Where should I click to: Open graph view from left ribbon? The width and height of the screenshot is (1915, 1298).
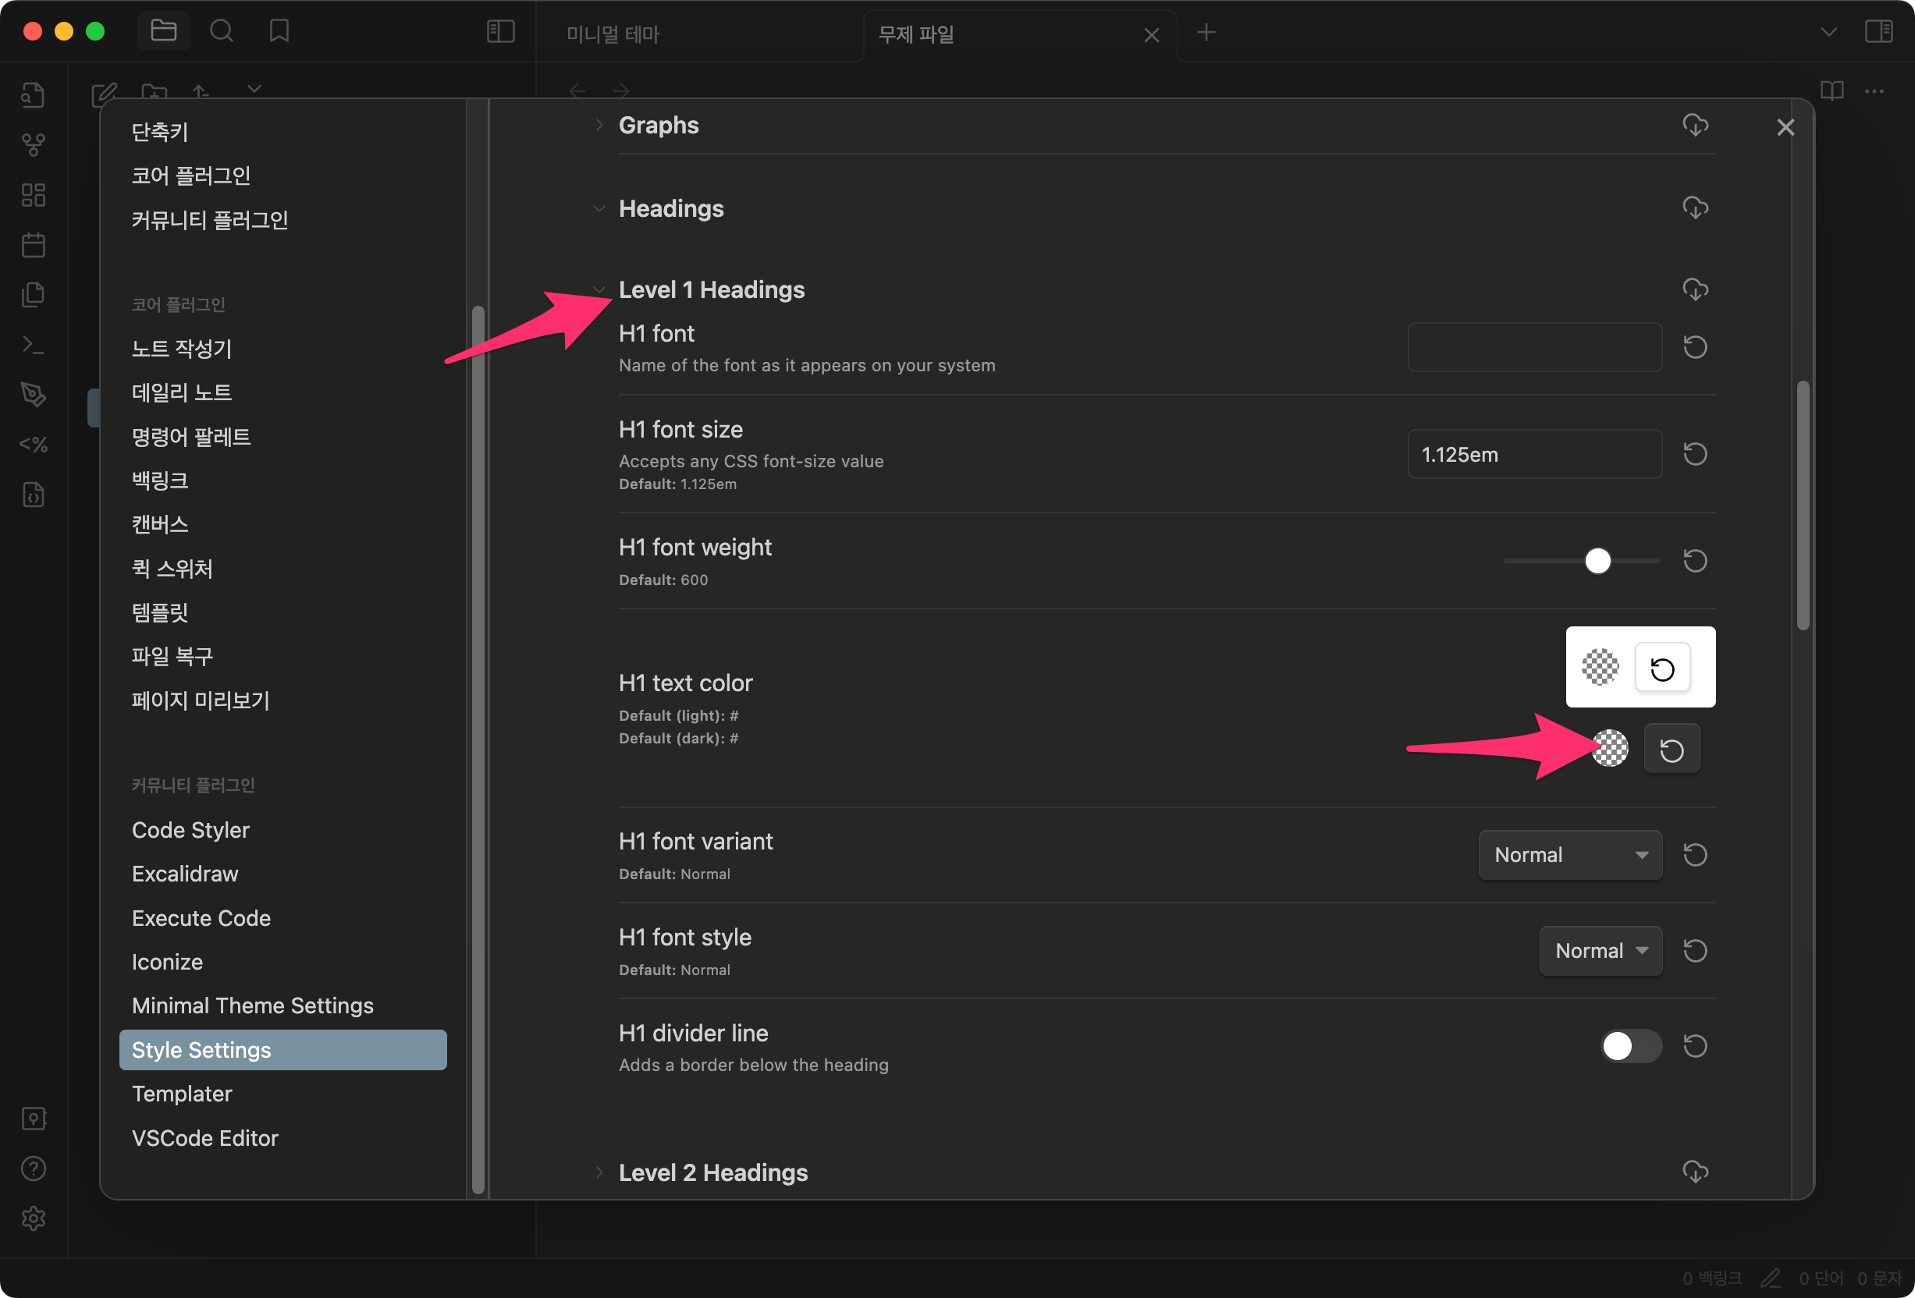coord(33,145)
